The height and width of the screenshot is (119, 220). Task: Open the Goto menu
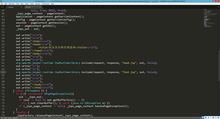(x=27, y=4)
